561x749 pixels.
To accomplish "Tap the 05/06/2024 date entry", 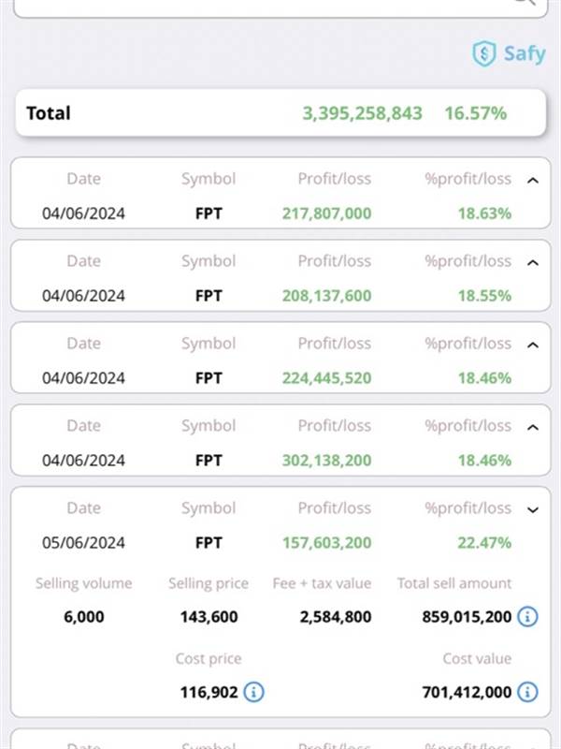I will pos(83,543).
